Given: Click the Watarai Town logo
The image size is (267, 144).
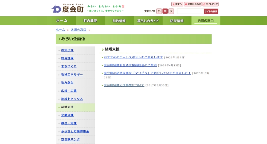Looking at the screenshot, I should 67,9.
